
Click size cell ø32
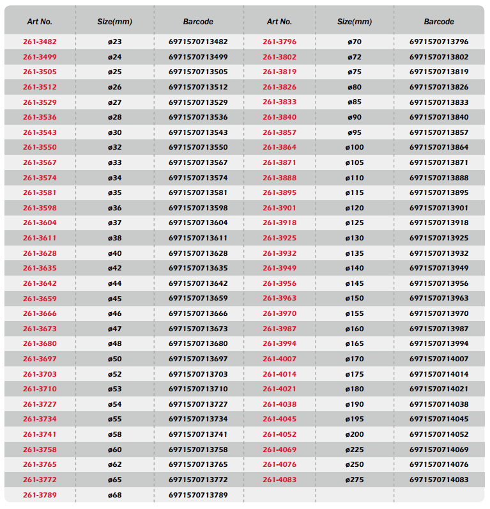(x=115, y=147)
